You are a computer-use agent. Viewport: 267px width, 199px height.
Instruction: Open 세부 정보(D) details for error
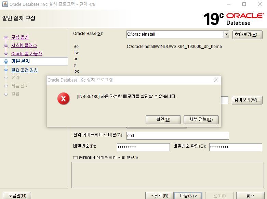(x=201, y=120)
